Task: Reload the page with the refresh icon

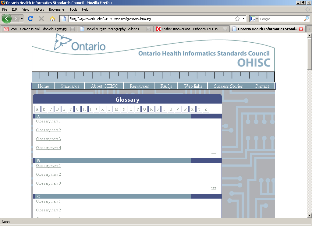Action: click(30, 19)
